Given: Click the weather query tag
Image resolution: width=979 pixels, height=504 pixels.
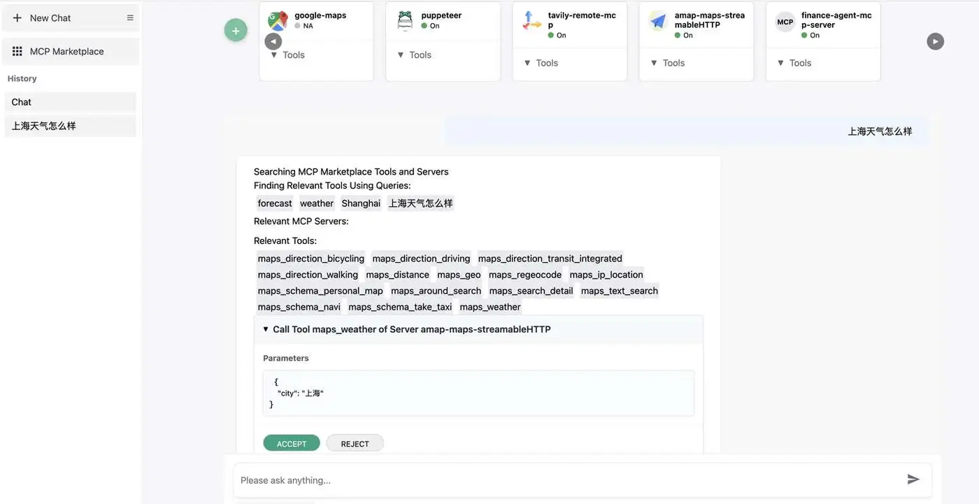Looking at the screenshot, I should [317, 203].
